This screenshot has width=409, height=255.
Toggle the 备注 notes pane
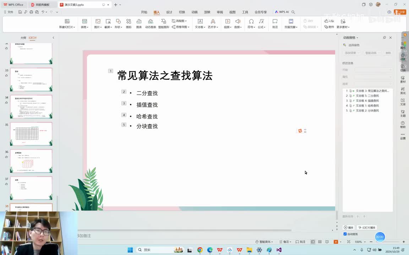285,242
